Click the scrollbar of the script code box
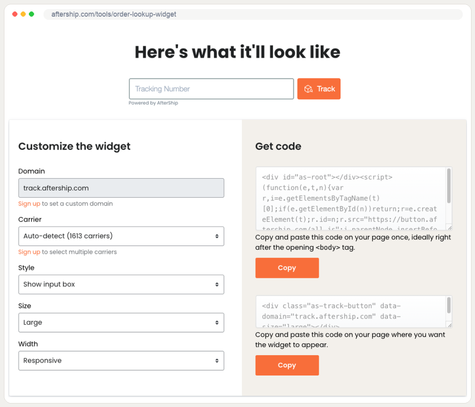The height and width of the screenshot is (407, 475). 449,186
